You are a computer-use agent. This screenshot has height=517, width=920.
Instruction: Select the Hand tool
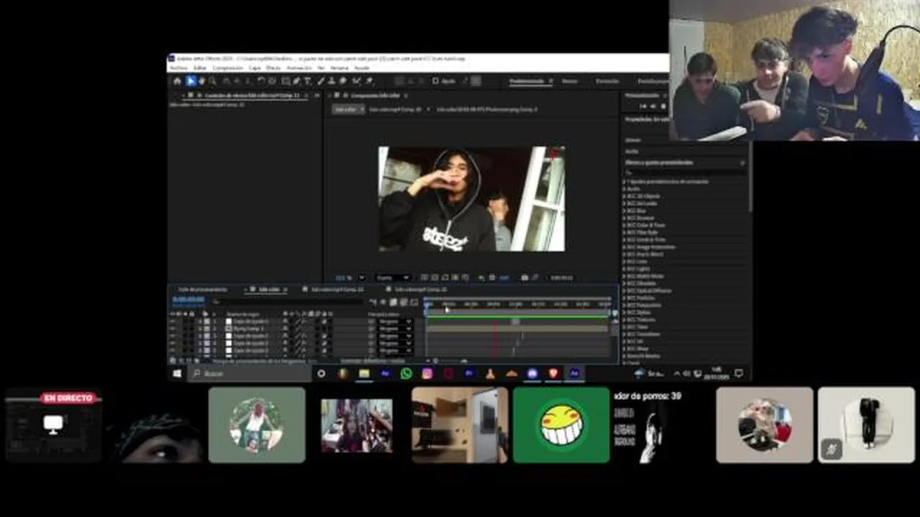201,81
